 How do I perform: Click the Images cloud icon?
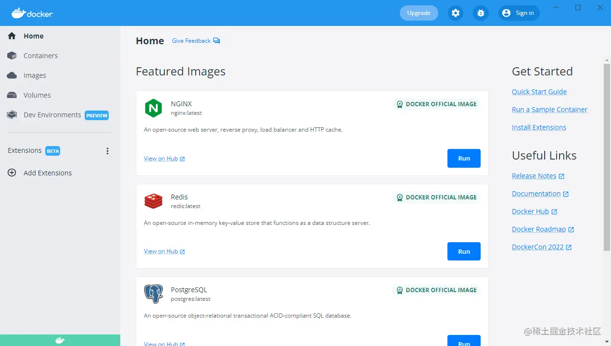[x=12, y=75]
